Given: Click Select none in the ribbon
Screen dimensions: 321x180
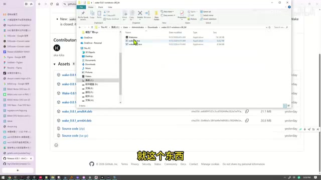Looking at the screenshot, I should pos(207,15).
